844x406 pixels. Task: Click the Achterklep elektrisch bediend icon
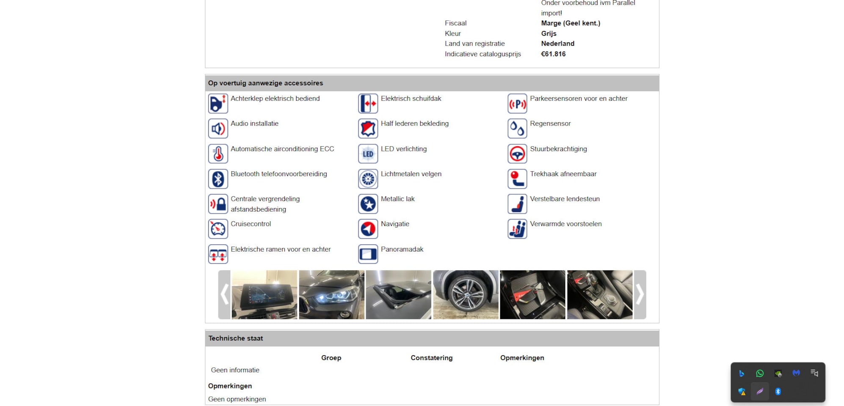(x=218, y=104)
